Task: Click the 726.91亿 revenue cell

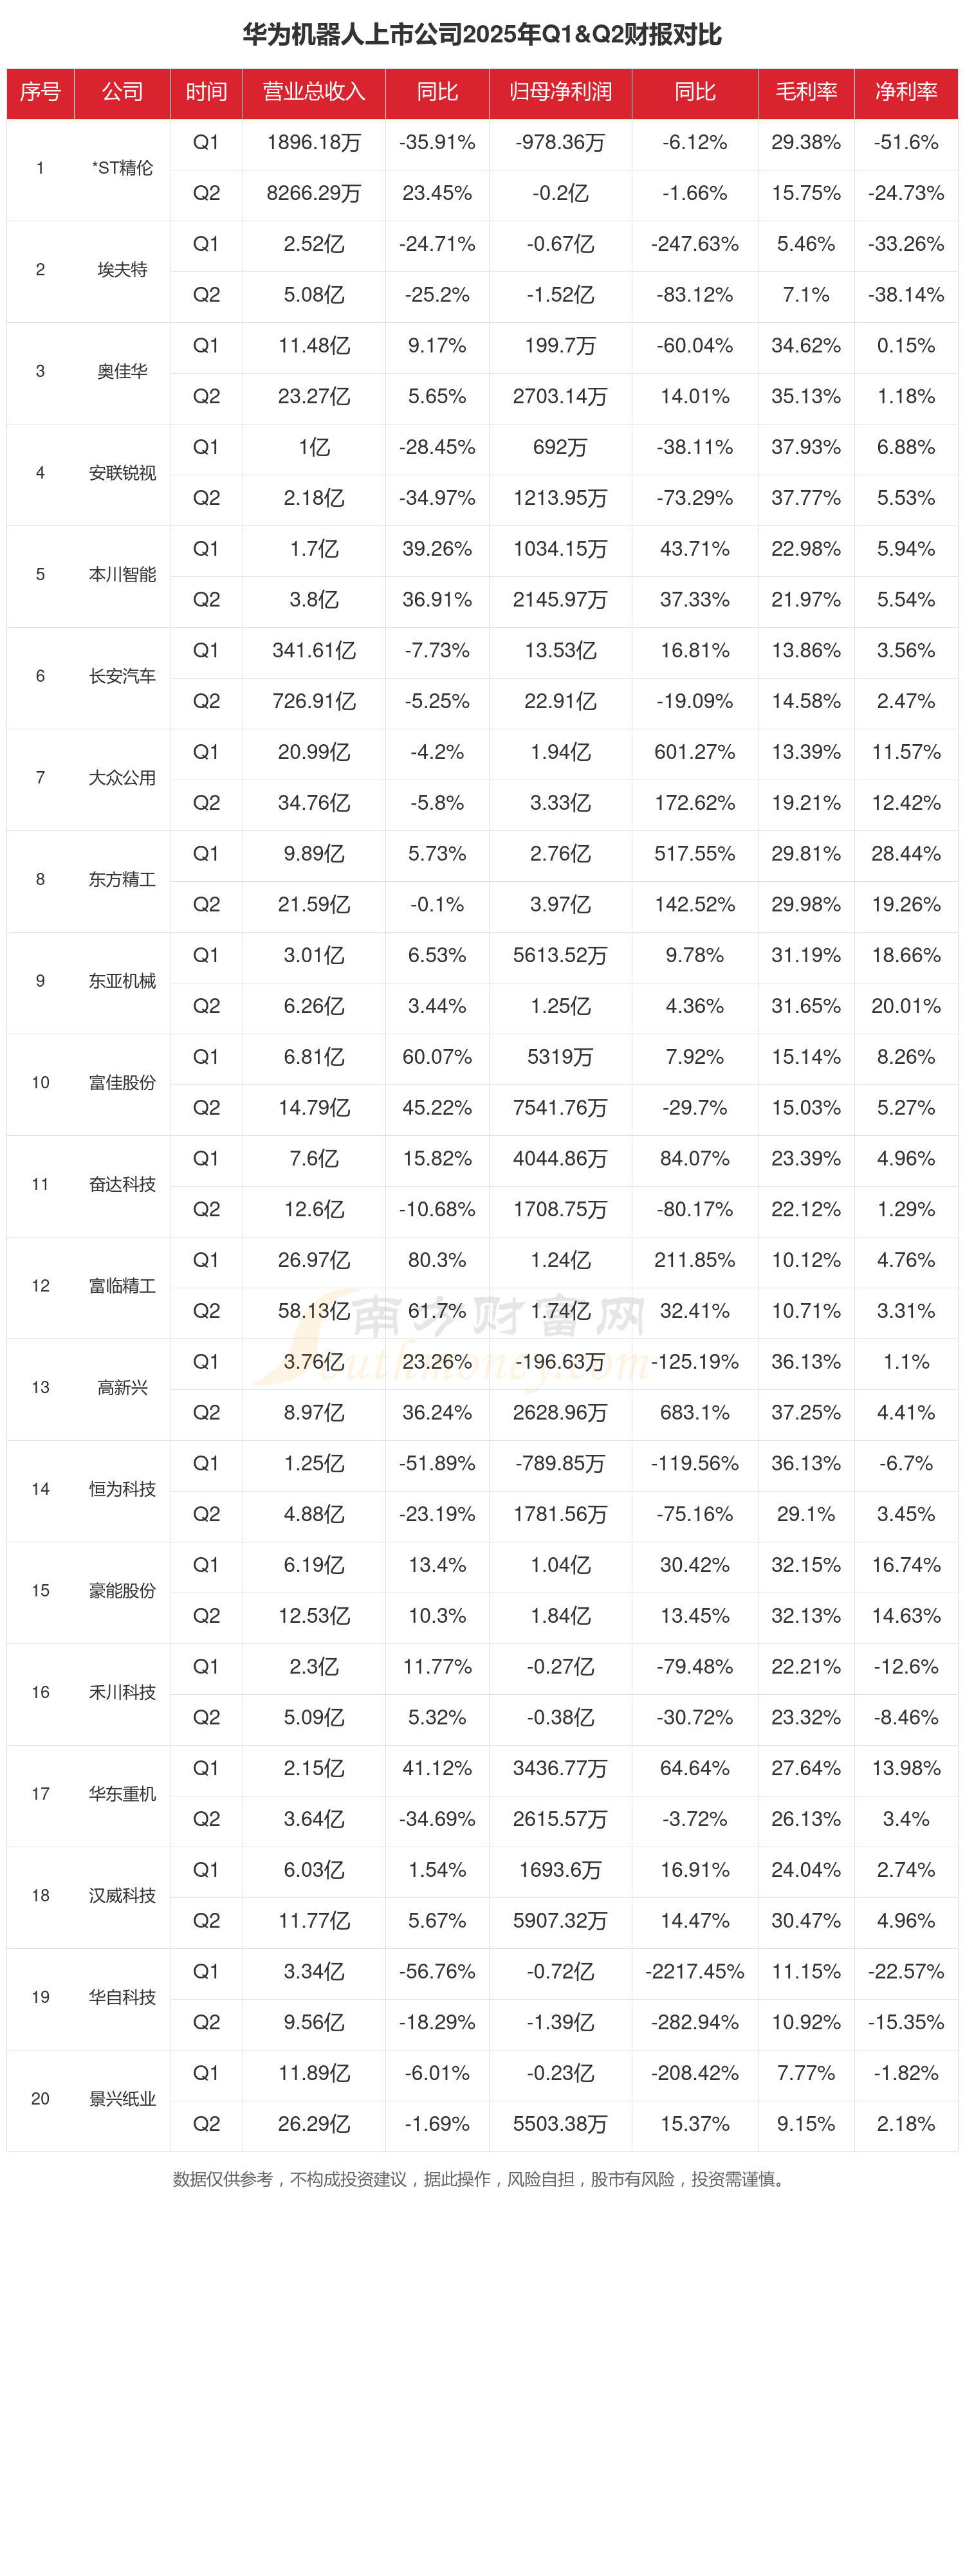Action: (x=313, y=702)
